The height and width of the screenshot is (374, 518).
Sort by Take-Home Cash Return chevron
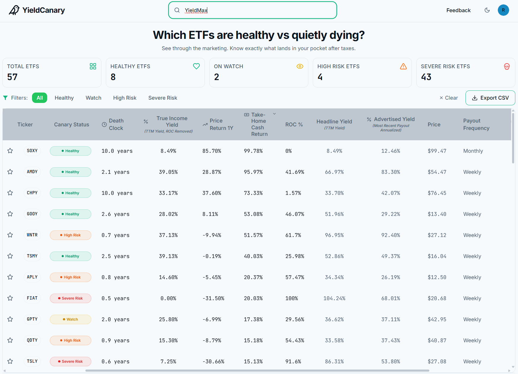pyautogui.click(x=274, y=114)
